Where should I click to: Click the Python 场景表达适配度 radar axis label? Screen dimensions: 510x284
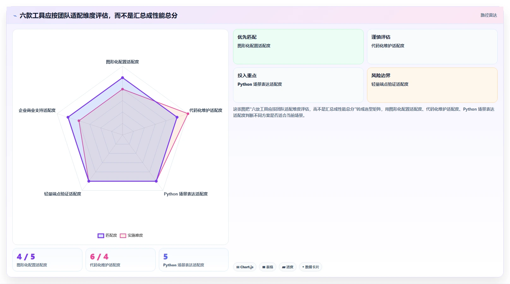[186, 194]
